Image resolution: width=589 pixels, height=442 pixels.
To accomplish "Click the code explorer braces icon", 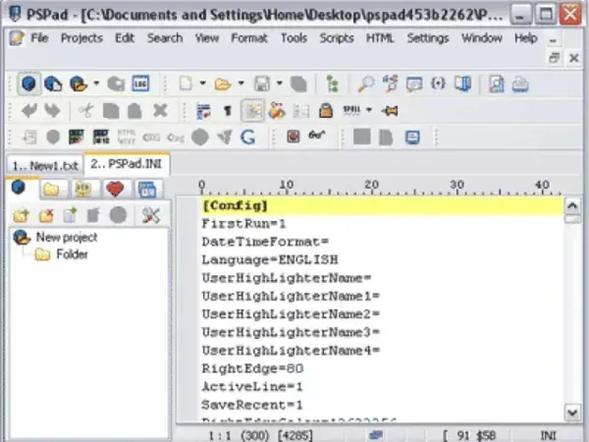I will (x=437, y=84).
